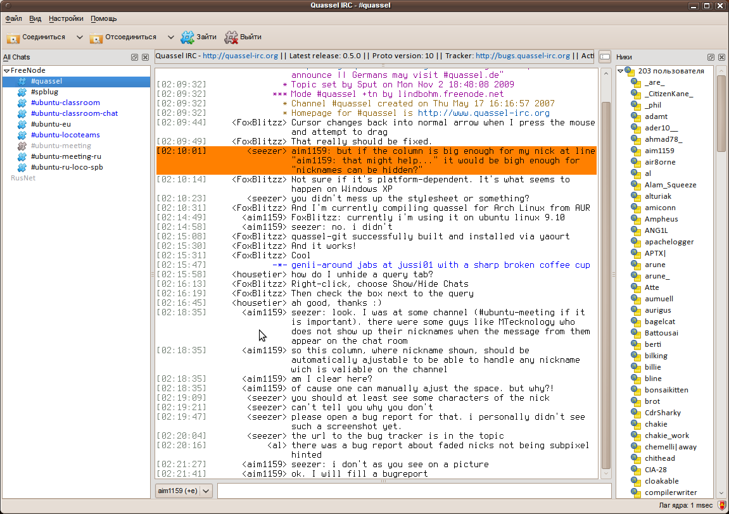Select the user icon for bonsaikitten
Screen dimensions: 729x514
click(635, 390)
